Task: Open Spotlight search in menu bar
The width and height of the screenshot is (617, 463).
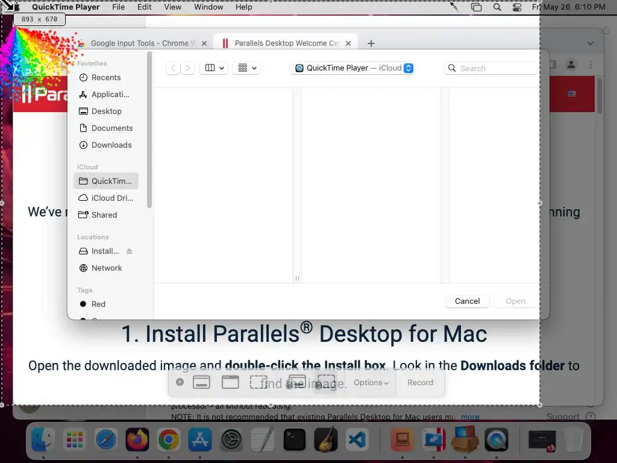Action: (497, 7)
